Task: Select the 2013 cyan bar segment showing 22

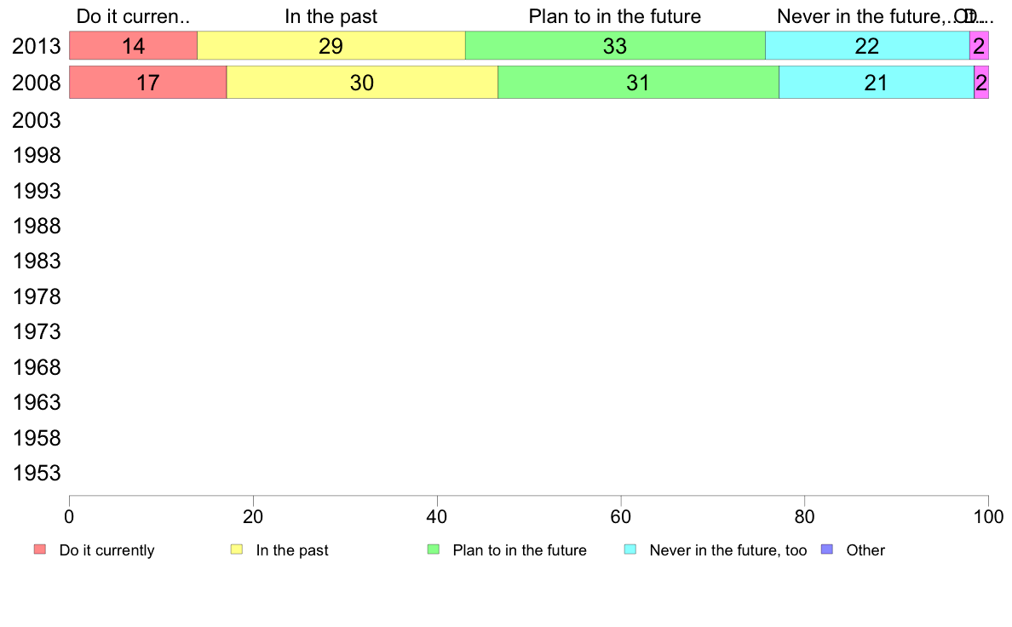Action: [867, 45]
